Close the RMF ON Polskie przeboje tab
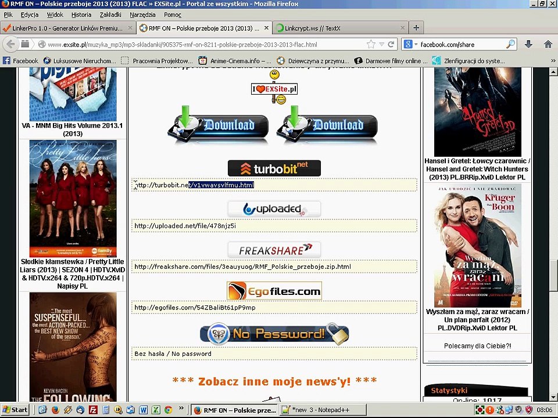The height and width of the screenshot is (418, 558). click(266, 28)
